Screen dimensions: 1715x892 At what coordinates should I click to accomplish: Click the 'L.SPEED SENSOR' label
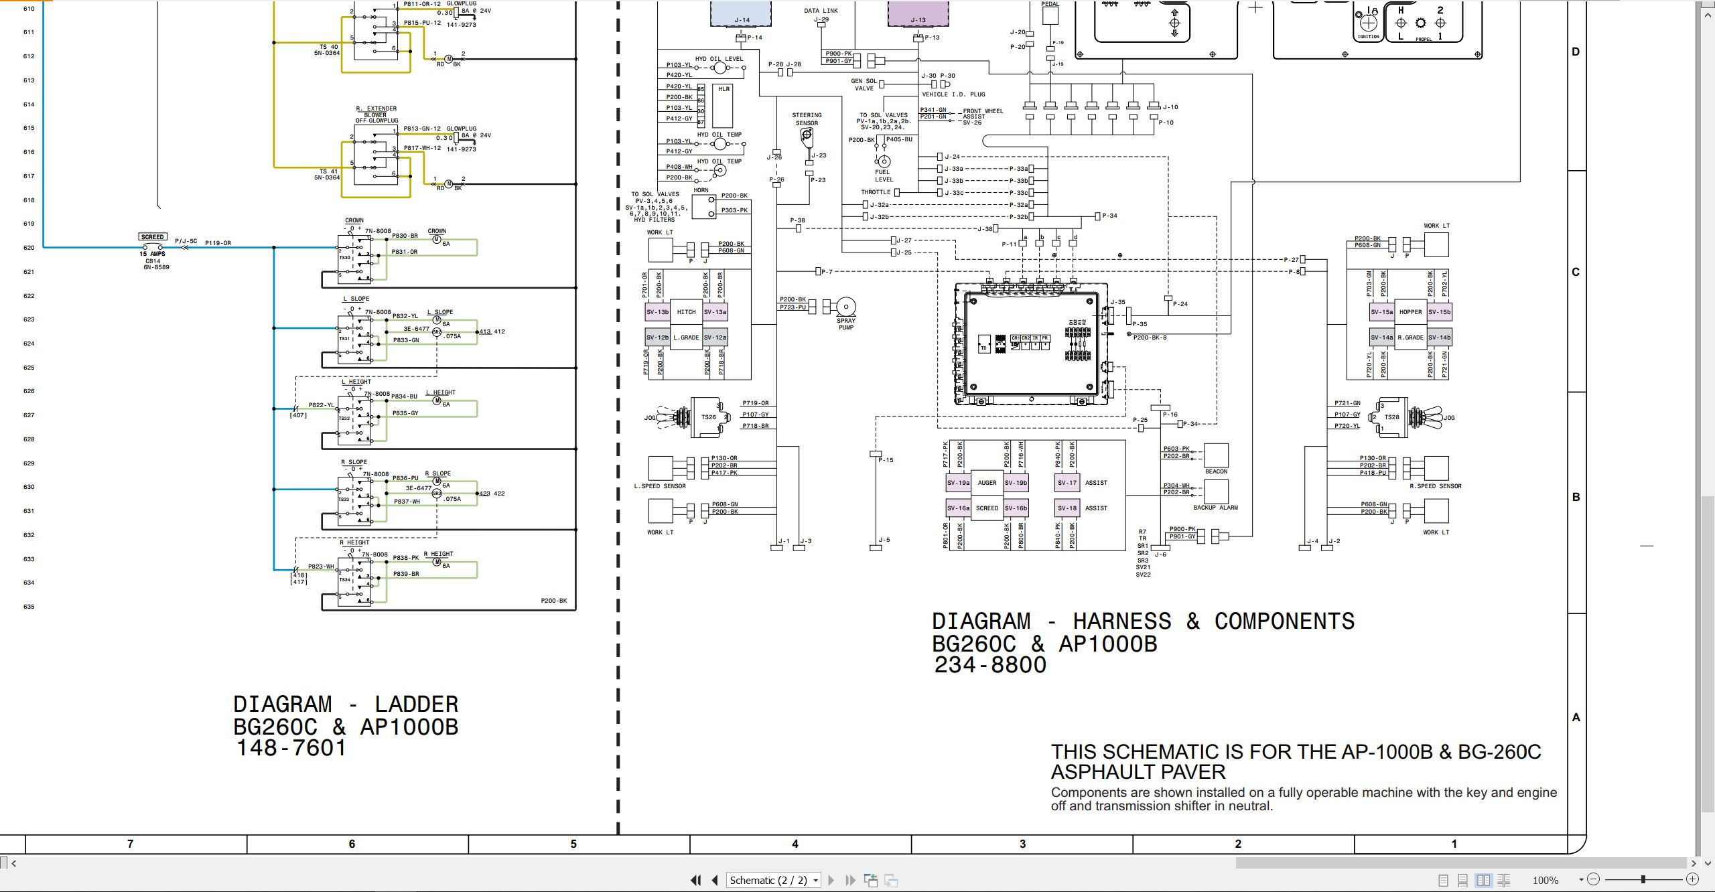[660, 486]
